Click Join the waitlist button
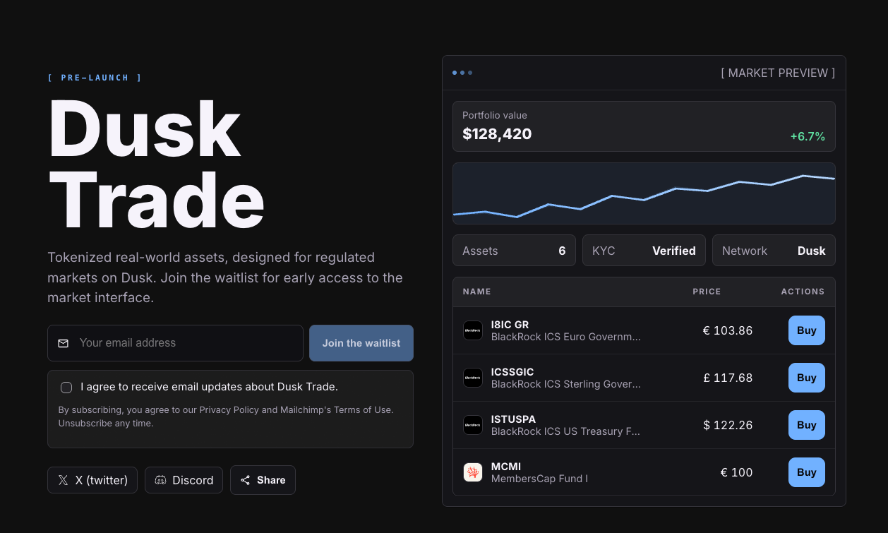888x533 pixels. click(361, 343)
